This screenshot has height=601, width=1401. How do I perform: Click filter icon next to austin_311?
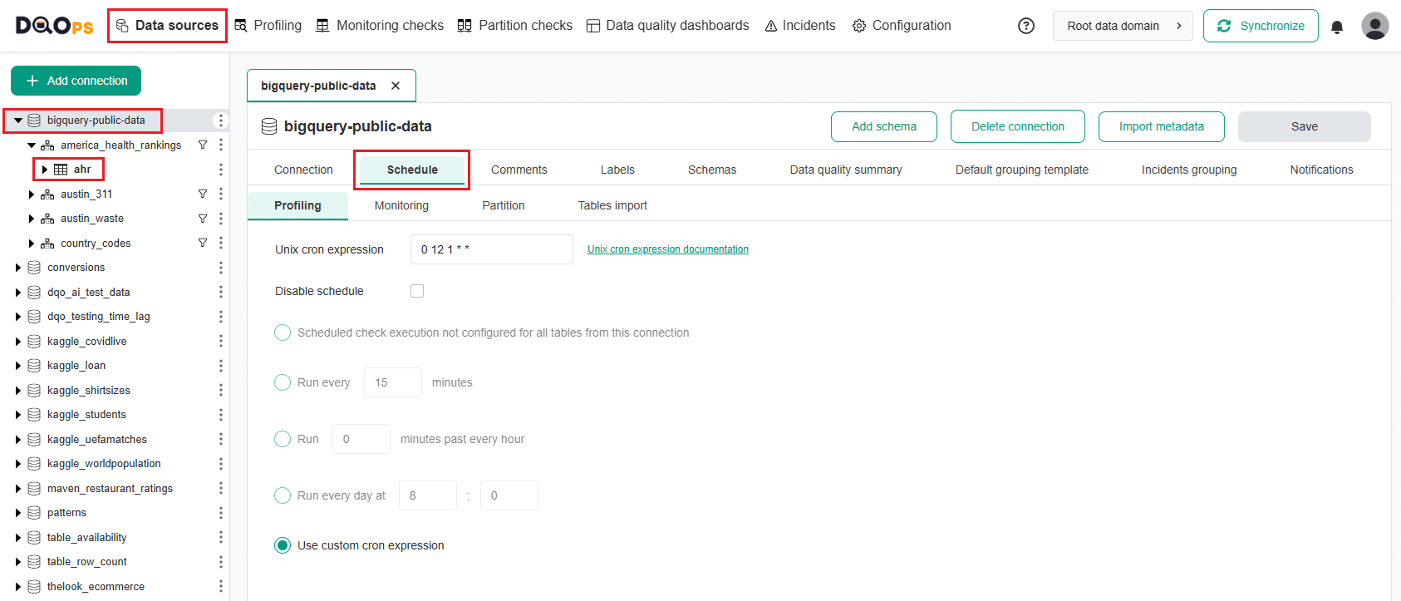pyautogui.click(x=203, y=194)
